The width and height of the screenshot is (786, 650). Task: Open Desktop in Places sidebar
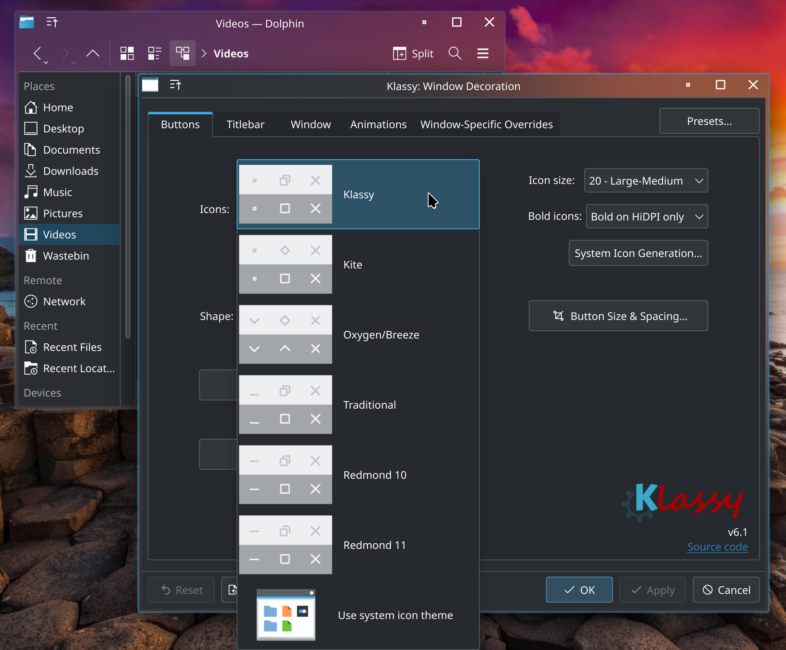tap(69, 128)
